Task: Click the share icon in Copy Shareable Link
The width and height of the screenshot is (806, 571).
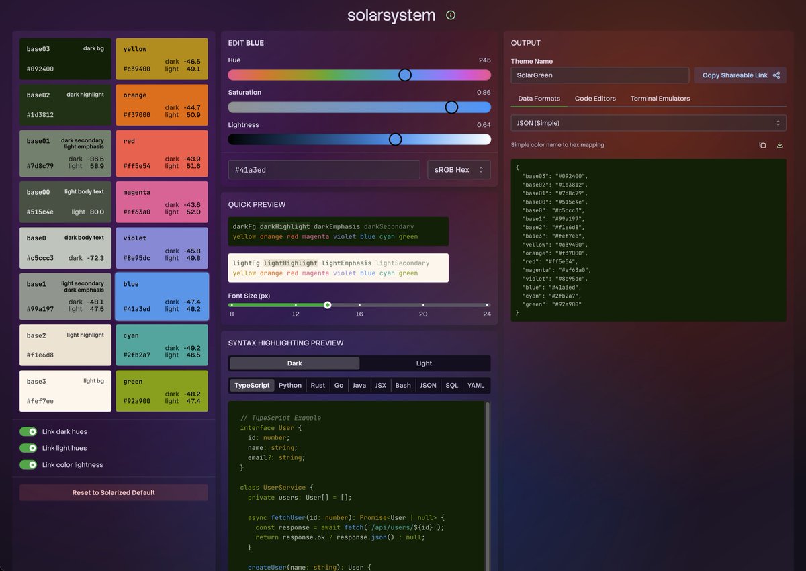Action: pyautogui.click(x=776, y=75)
